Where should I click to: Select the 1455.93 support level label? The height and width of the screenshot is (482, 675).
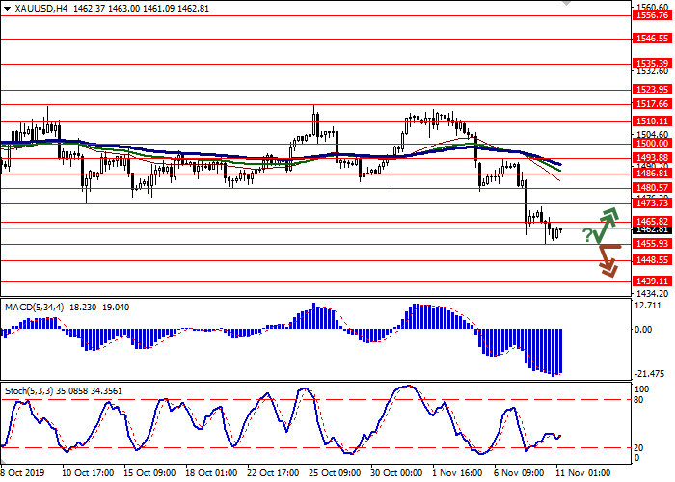pos(652,244)
